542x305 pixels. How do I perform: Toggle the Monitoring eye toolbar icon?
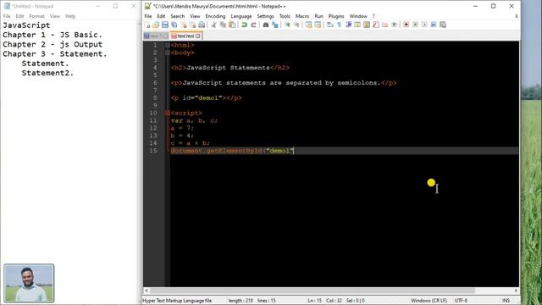[394, 25]
